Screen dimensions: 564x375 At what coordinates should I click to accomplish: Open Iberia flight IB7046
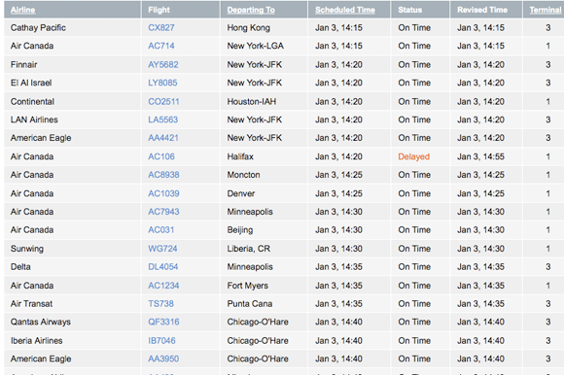tap(161, 341)
